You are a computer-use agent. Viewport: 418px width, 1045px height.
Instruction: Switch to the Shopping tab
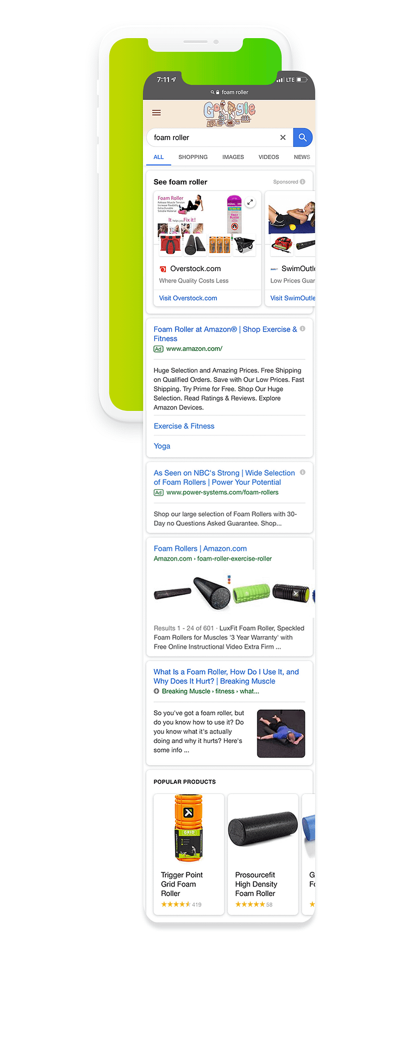pos(193,157)
